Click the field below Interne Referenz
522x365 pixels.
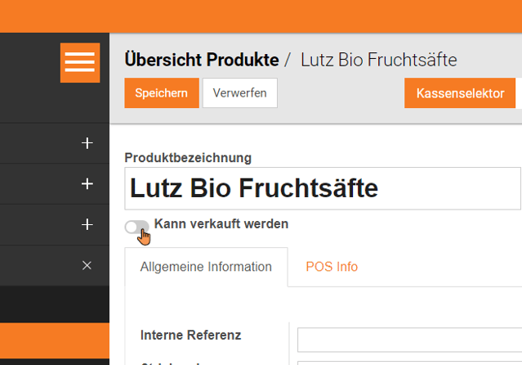(408, 362)
